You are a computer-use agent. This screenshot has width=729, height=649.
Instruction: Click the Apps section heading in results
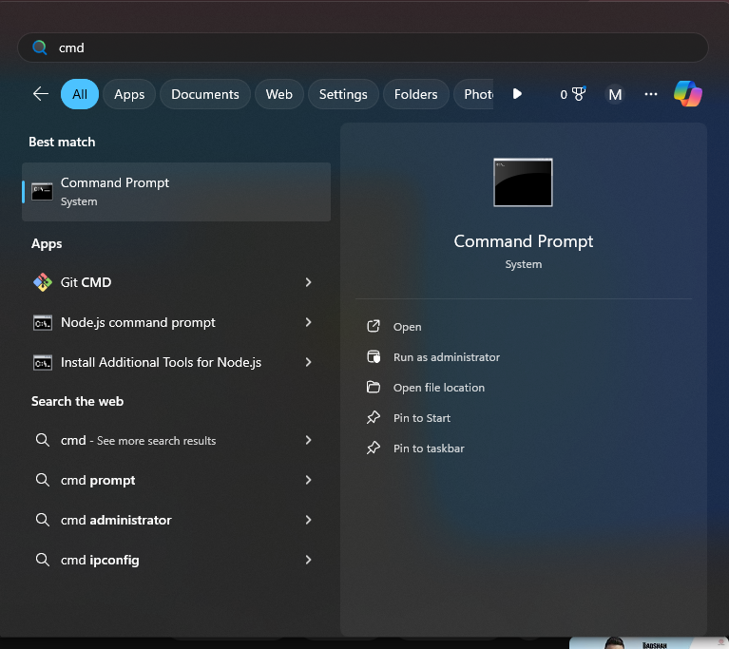(x=47, y=243)
